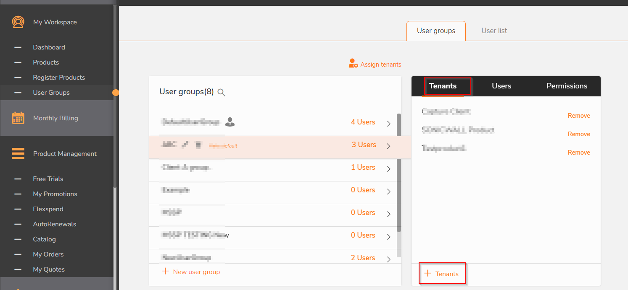Click the Assign tenants link
Viewport: 628px width, 290px height.
pyautogui.click(x=380, y=65)
